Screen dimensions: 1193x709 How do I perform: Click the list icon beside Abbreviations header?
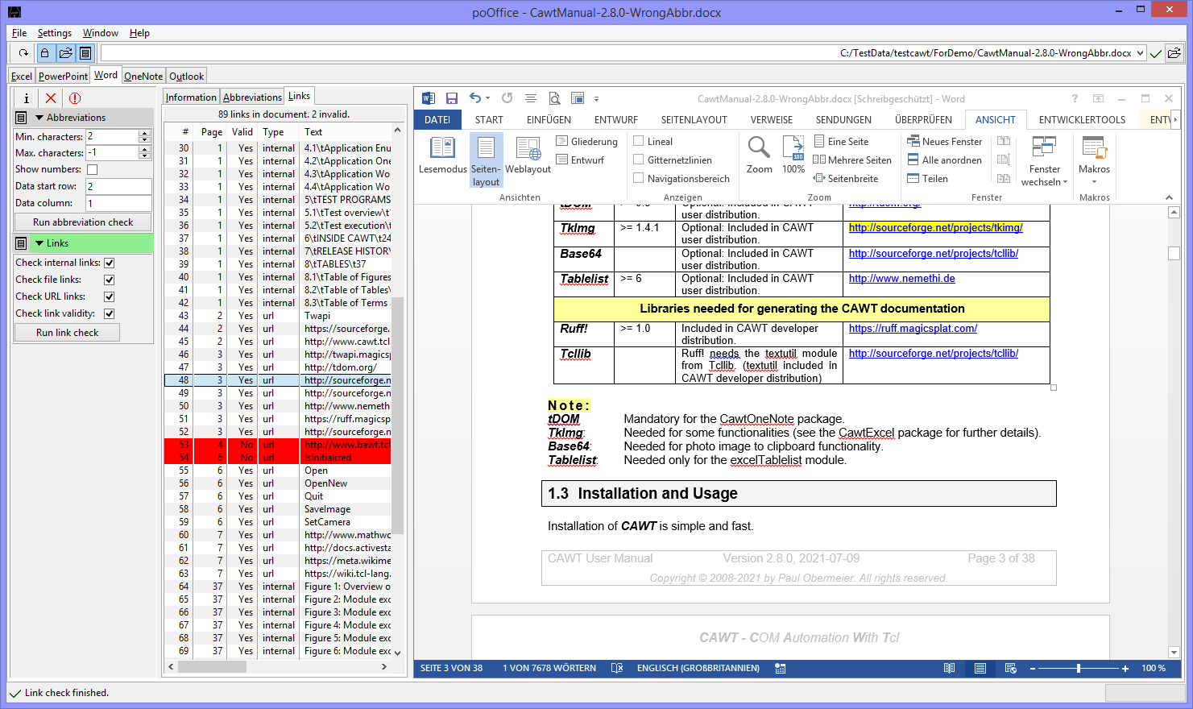point(22,118)
